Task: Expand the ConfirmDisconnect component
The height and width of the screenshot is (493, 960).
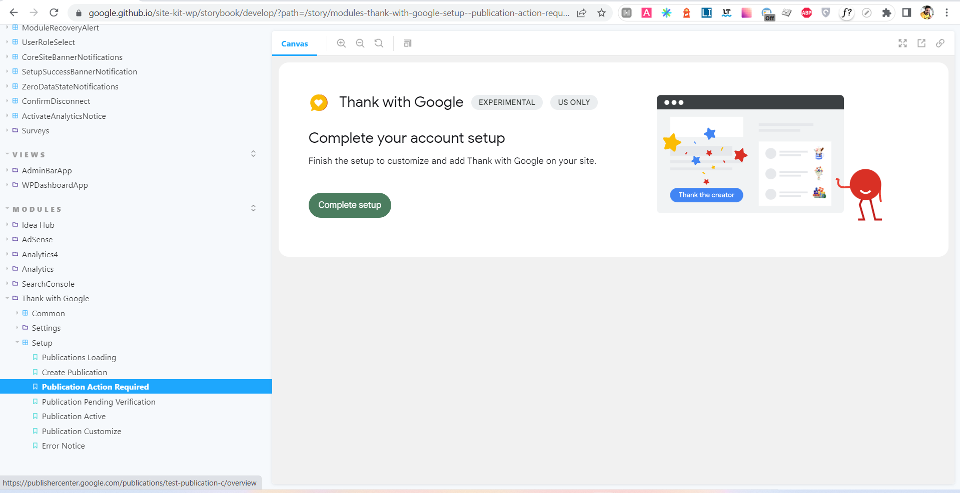Action: pyautogui.click(x=56, y=101)
